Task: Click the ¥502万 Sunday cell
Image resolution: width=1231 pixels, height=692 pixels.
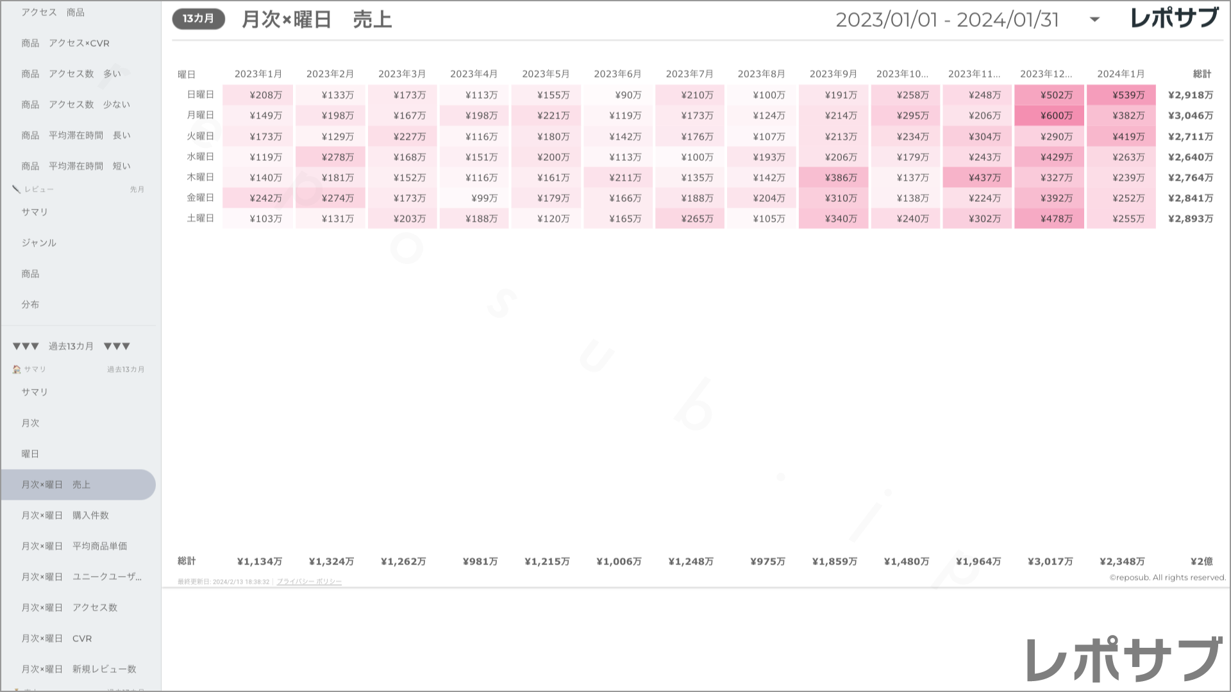Action: coord(1049,95)
